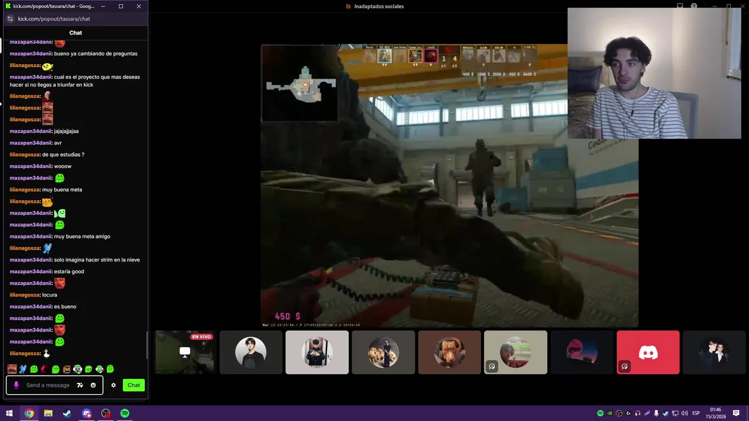749x421 pixels.
Task: Open OBS Studio from the taskbar
Action: (106, 413)
